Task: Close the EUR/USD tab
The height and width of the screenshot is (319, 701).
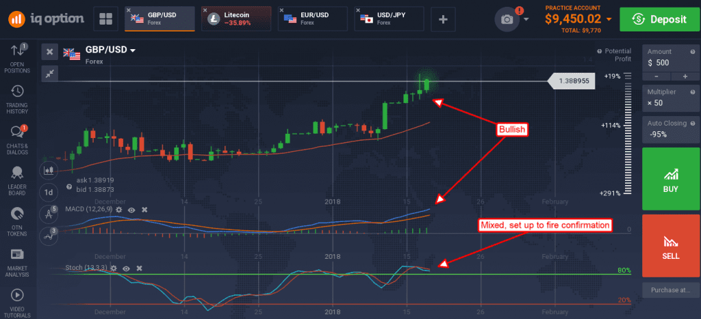Action: pyautogui.click(x=281, y=10)
